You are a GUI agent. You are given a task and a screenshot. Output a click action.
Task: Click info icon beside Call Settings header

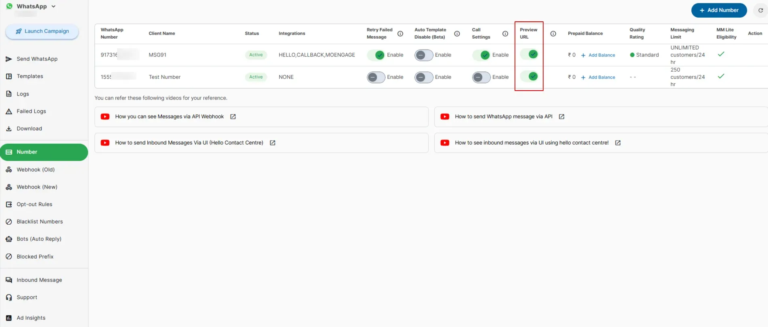click(x=505, y=34)
